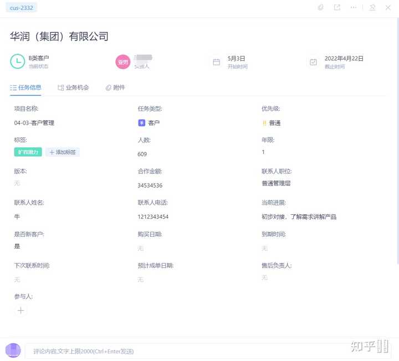Add a participant with plus button
399x361 pixels.
(x=21, y=310)
